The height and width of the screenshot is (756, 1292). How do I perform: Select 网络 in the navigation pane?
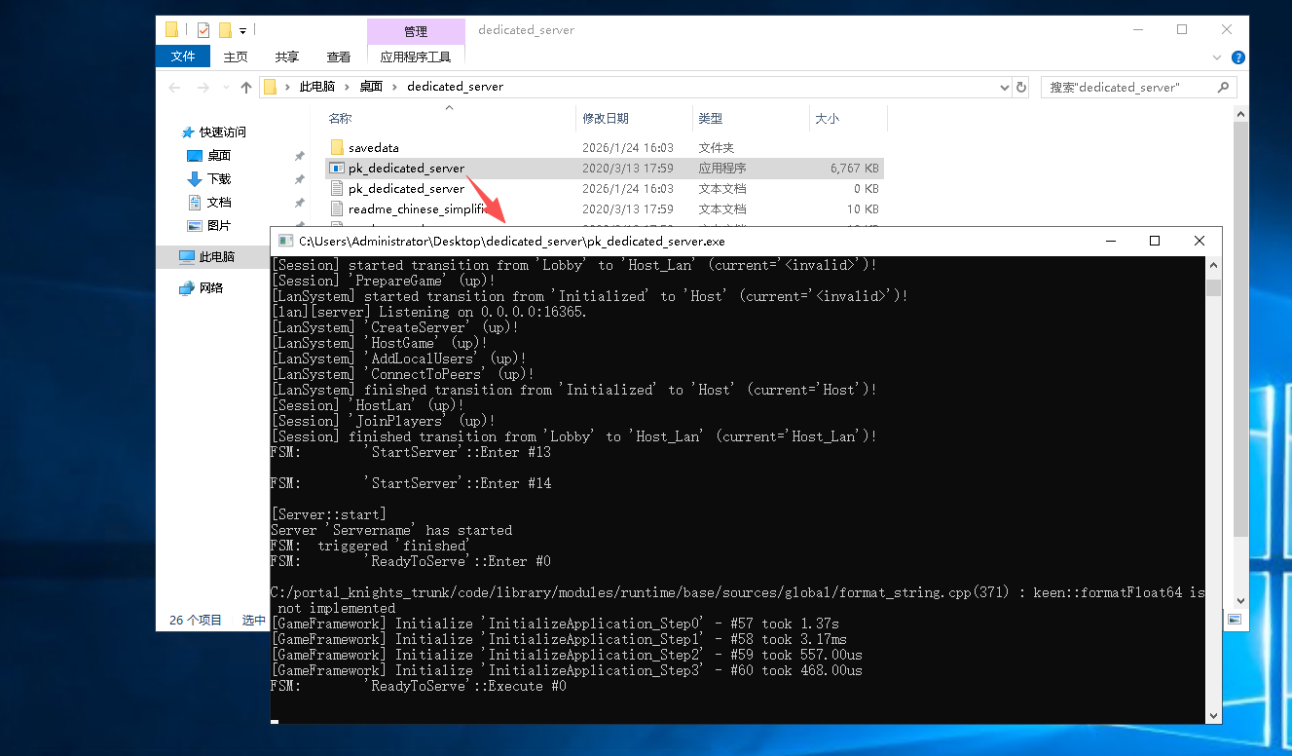[211, 288]
